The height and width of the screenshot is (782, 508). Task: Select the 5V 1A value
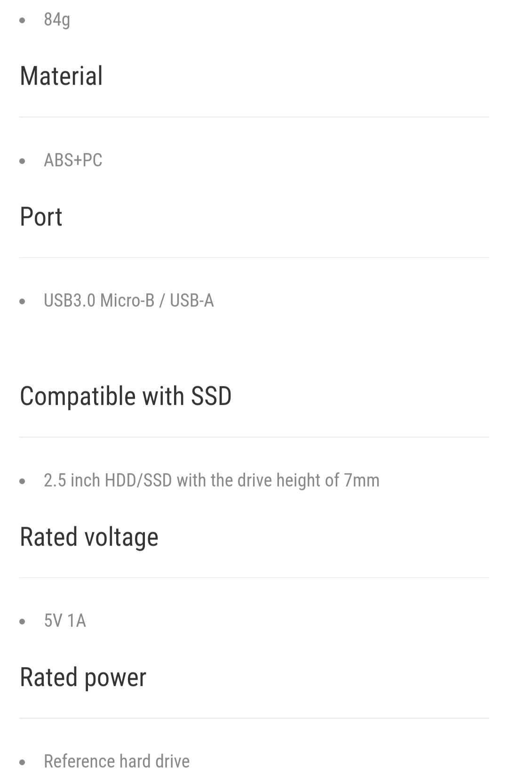coord(65,621)
